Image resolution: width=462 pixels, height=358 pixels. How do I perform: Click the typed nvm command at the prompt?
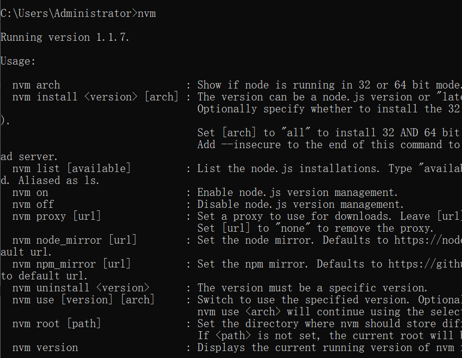(x=147, y=13)
